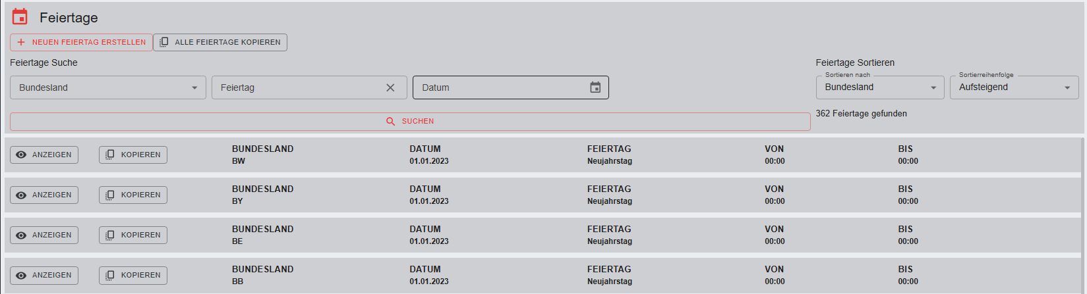Screen dimensions: 1087x294
Task: Show the BW Neujahrstag holiday via Anzeigen
Action: tap(44, 155)
